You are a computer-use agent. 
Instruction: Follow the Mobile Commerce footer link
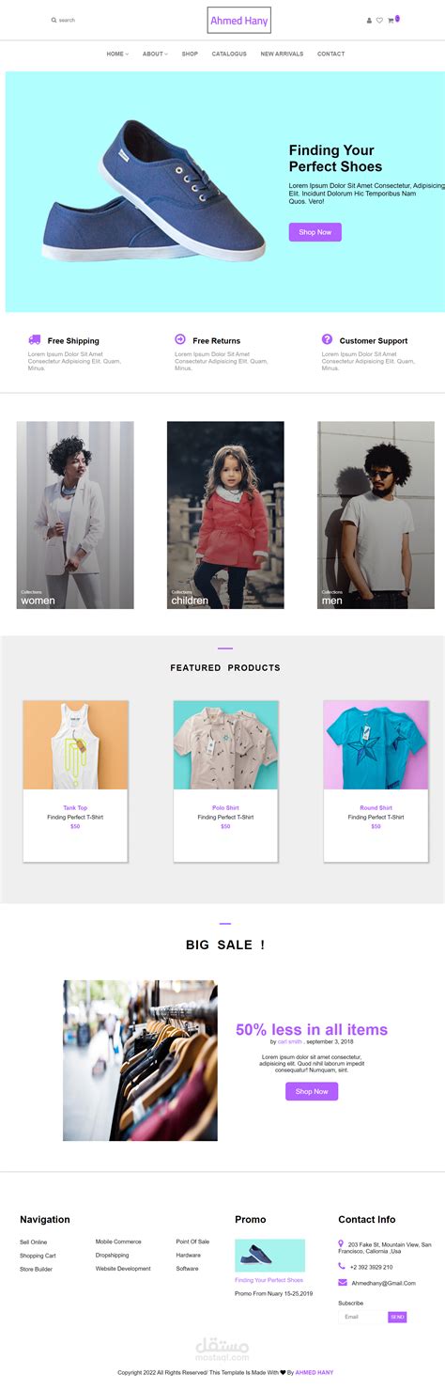[x=118, y=1242]
